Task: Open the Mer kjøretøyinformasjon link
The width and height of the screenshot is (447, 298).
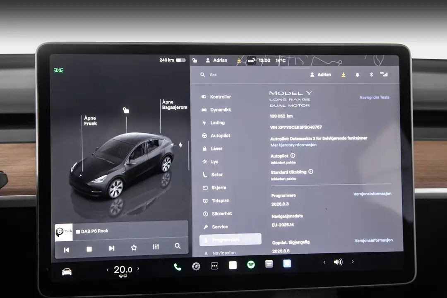Action: coord(293,145)
